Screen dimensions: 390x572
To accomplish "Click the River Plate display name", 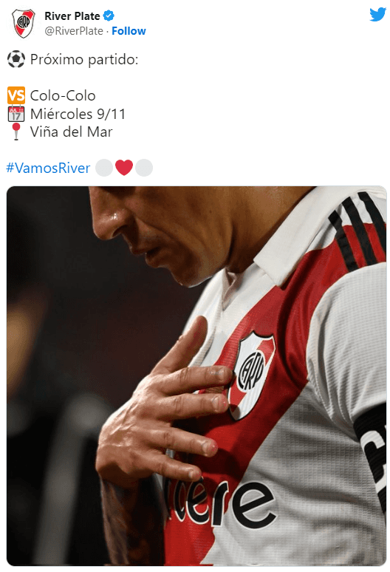I will (72, 16).
